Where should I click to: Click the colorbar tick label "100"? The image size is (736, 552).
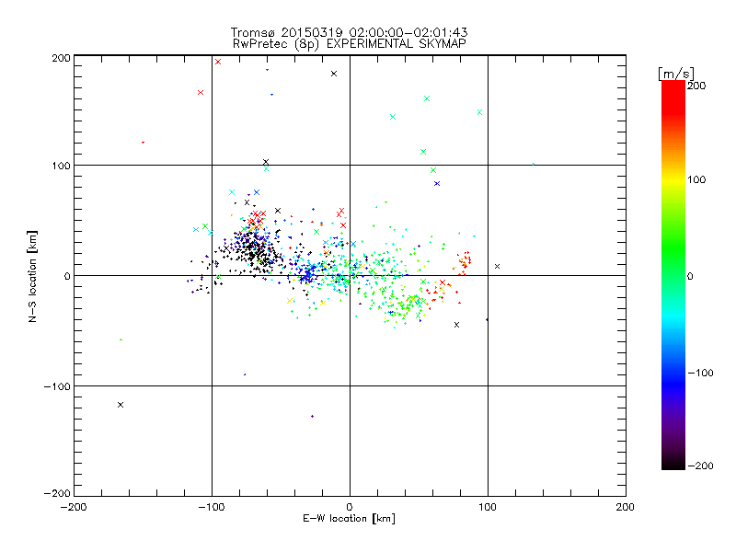(x=696, y=179)
